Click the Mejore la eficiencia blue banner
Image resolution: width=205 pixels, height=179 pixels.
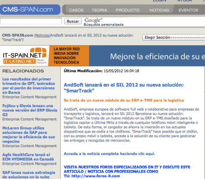pyautogui.click(x=147, y=56)
